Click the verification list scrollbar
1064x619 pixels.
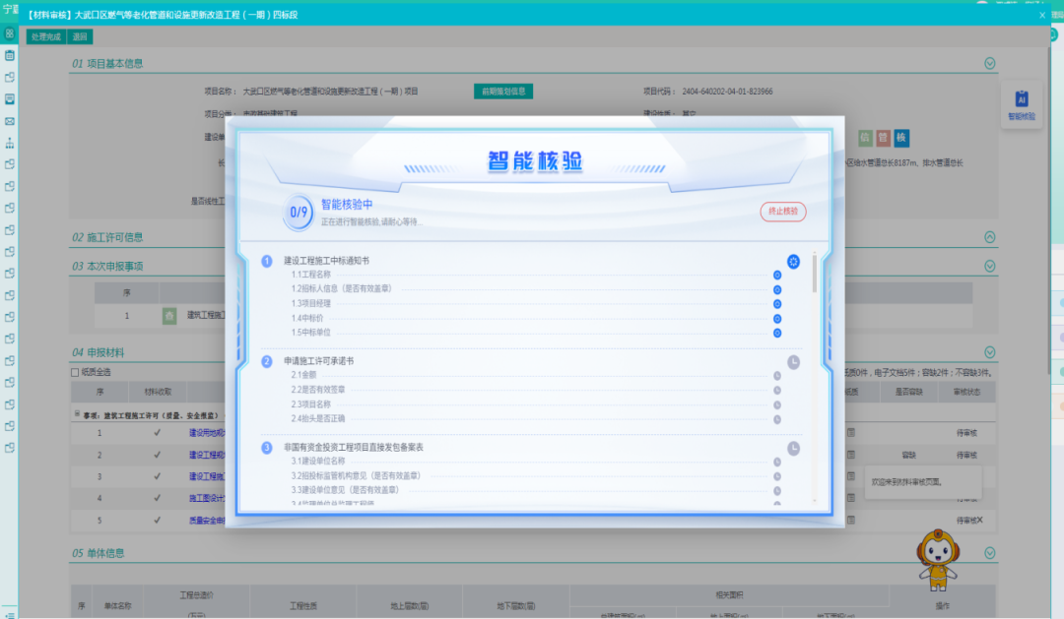(814, 274)
